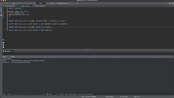
Task: Click Execute SQL statement icon in editor gutter
Action: point(3,8)
